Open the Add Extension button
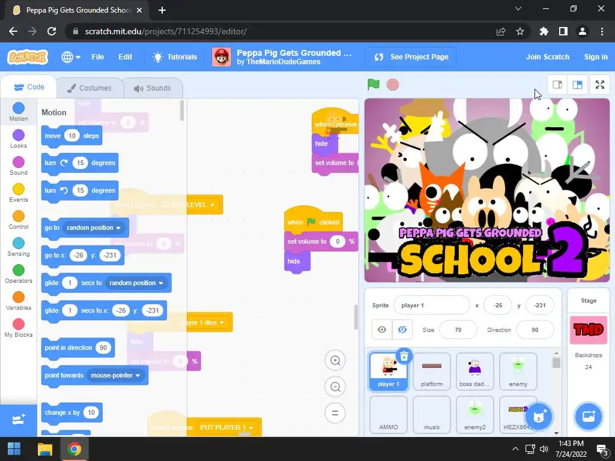This screenshot has height=461, width=615. [x=19, y=420]
